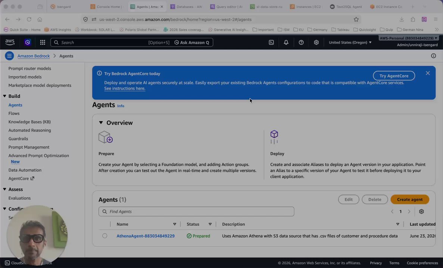
Task: Open the Cookie preferences footer link
Action: click(422, 263)
